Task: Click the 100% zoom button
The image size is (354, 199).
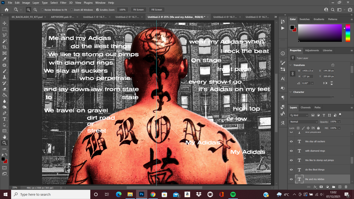Action: pyautogui.click(x=122, y=10)
